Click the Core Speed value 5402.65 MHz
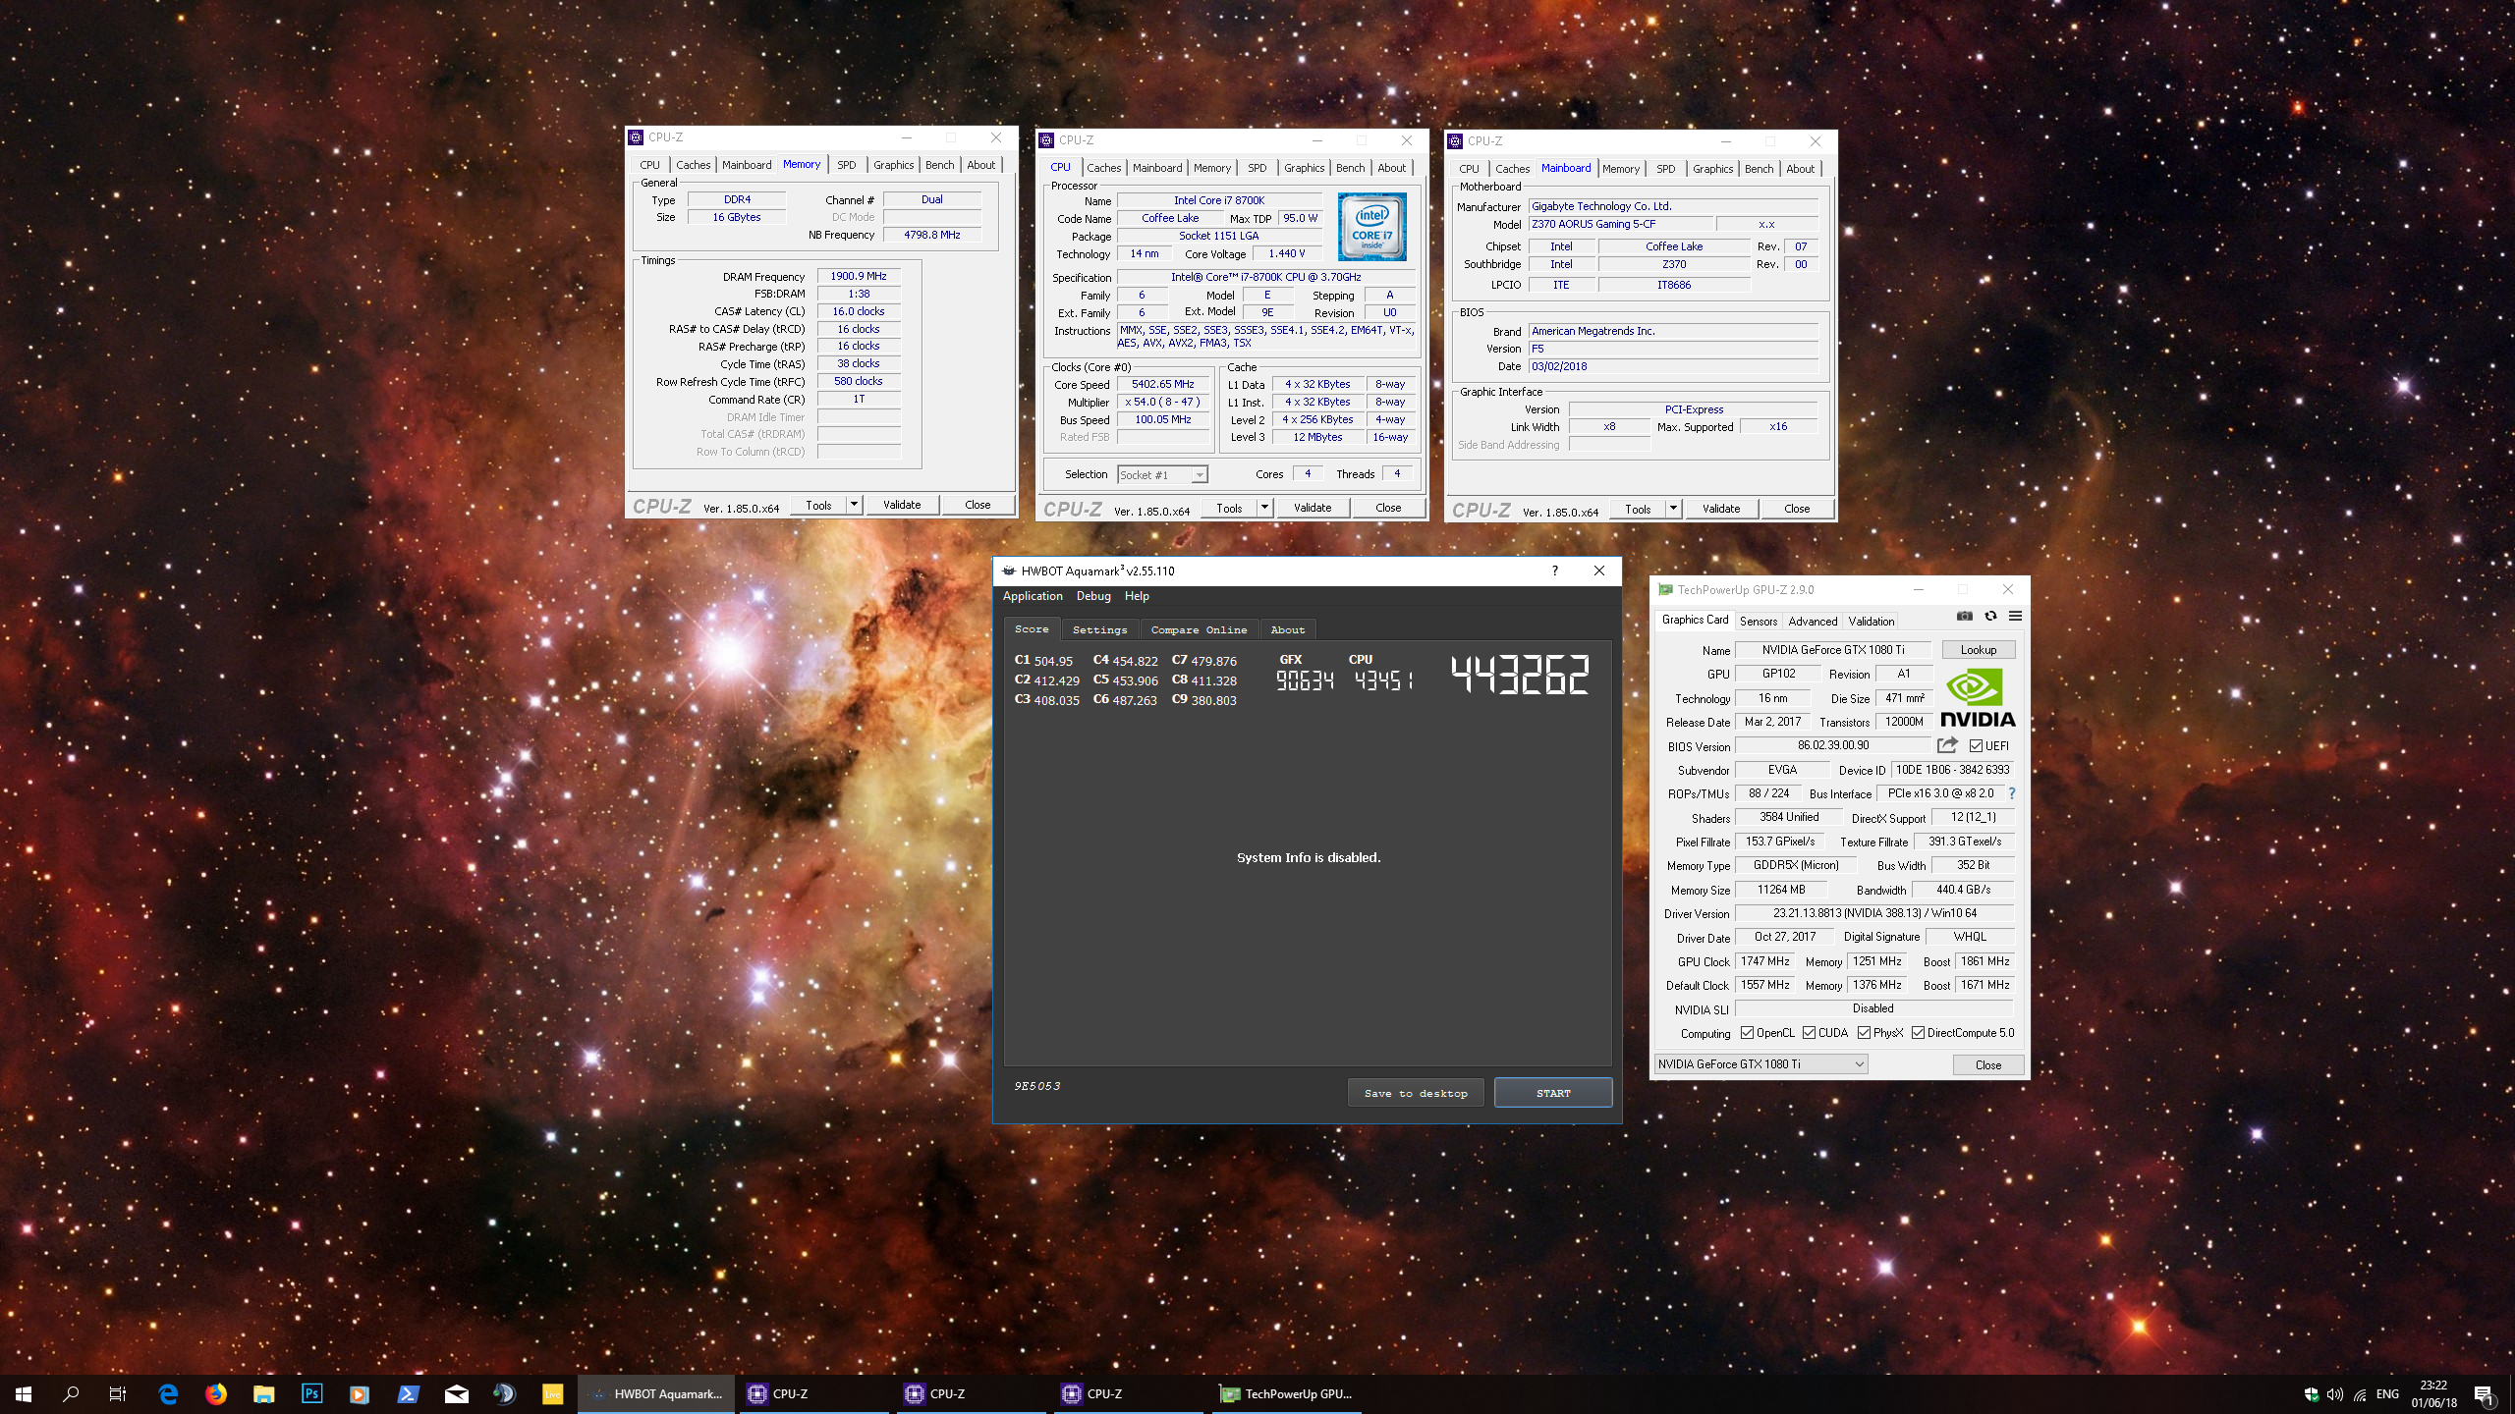2515x1414 pixels. click(1163, 384)
